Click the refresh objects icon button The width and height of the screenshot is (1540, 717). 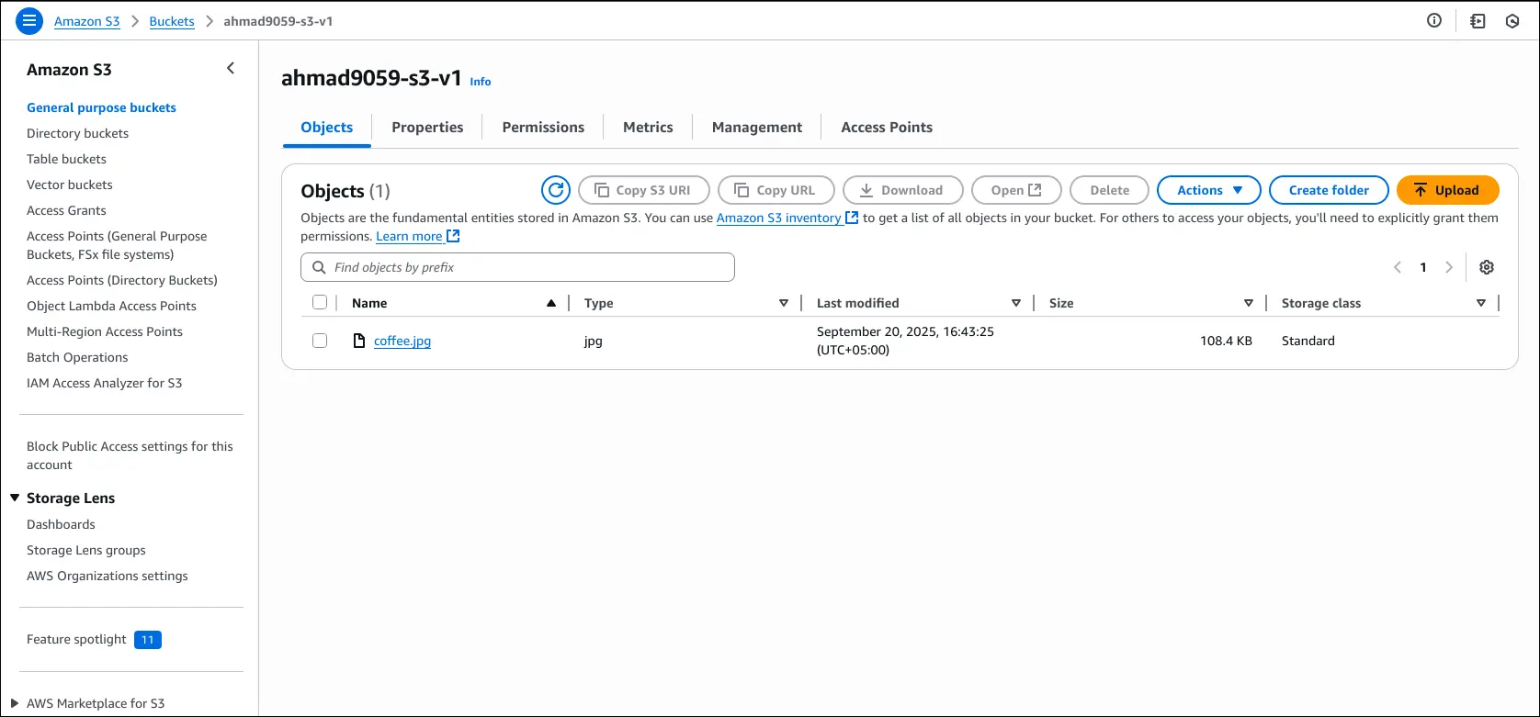pyautogui.click(x=555, y=190)
